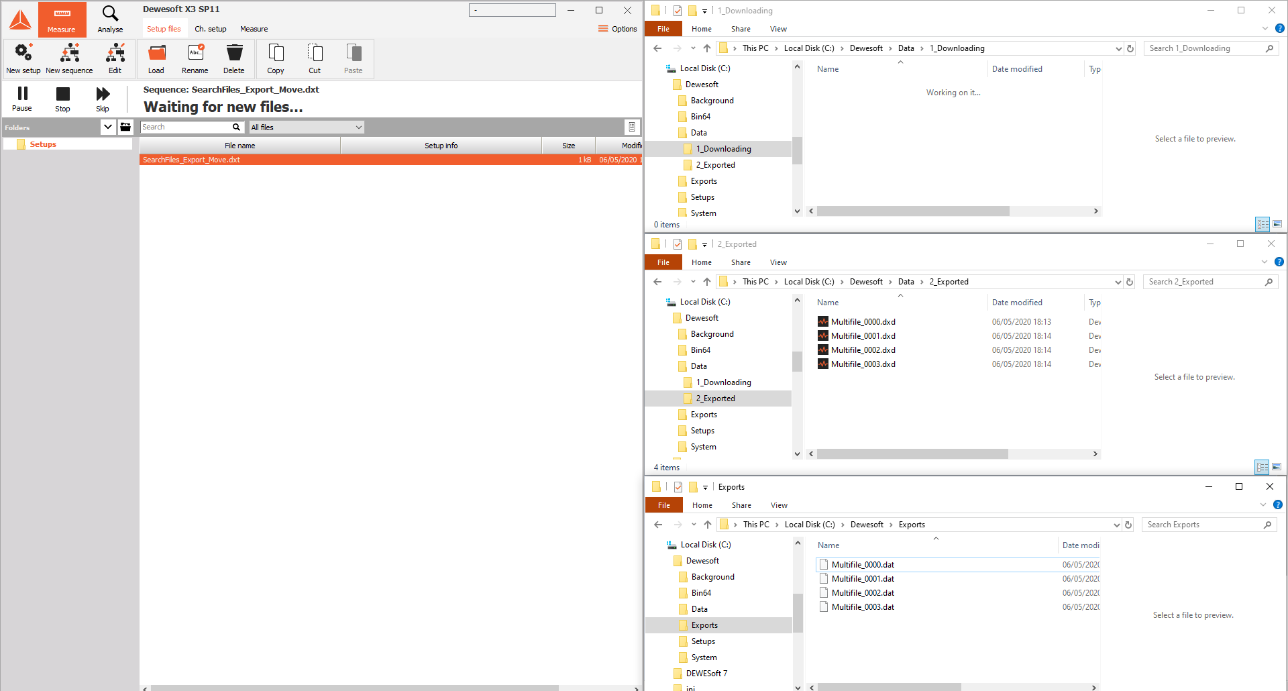Go back in 1_Downloading window
The height and width of the screenshot is (691, 1288).
(657, 48)
